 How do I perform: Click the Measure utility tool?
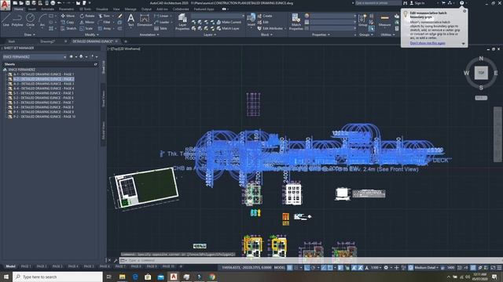384,20
